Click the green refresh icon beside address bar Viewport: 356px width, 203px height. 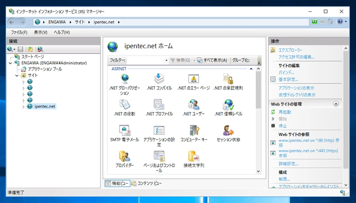[314, 22]
